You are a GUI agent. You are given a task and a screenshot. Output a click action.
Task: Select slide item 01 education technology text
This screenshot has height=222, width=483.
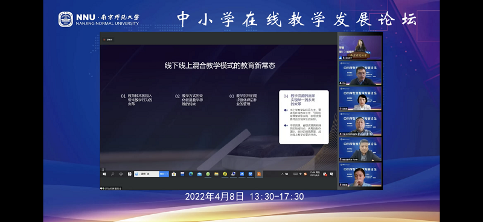(136, 100)
